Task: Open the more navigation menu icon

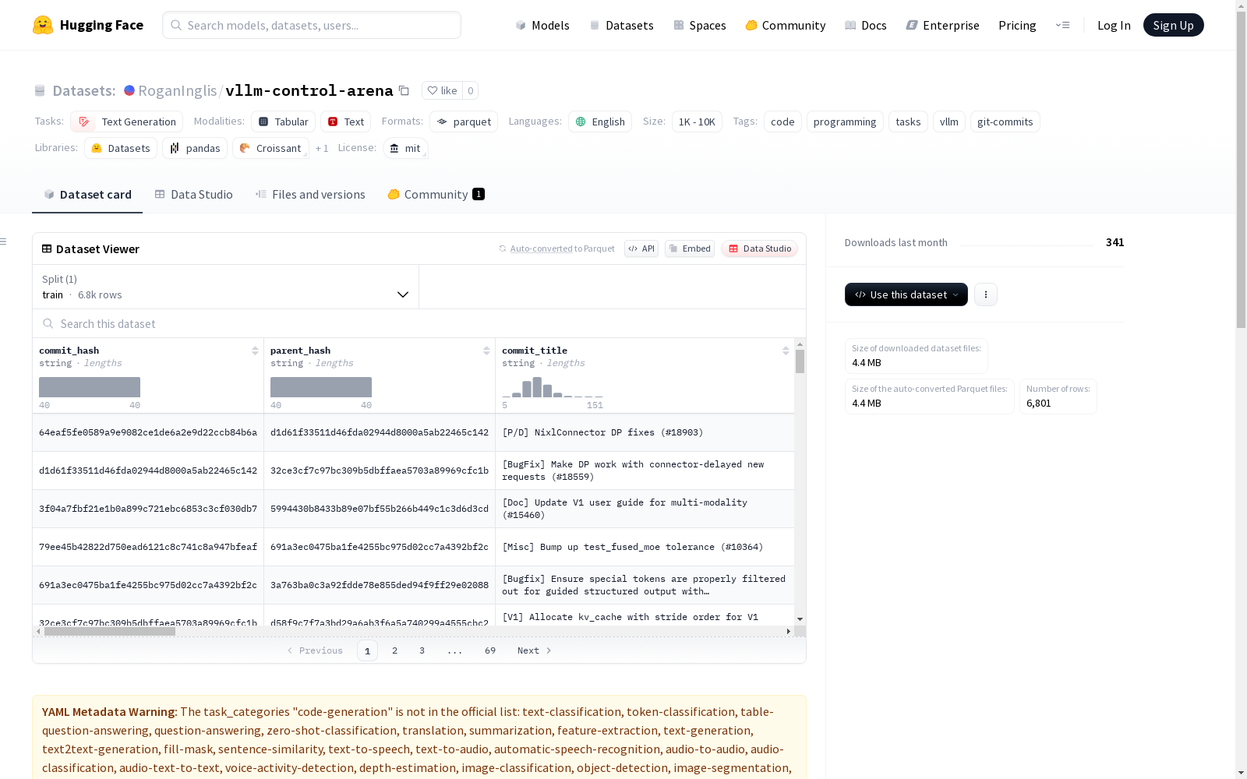Action: tap(1062, 25)
